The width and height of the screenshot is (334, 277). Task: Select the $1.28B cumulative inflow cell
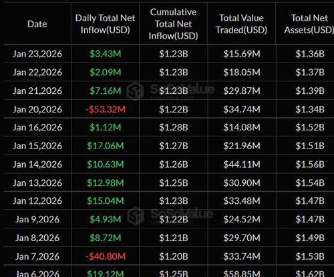tap(174, 127)
